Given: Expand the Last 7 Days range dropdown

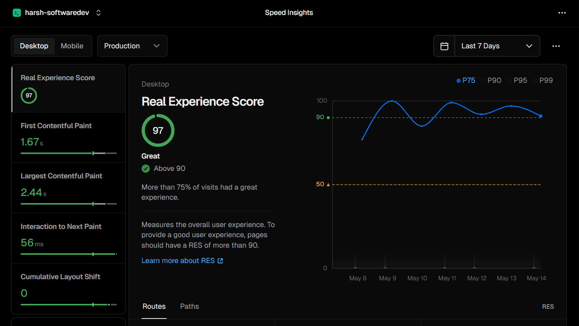Looking at the screenshot, I should tap(497, 46).
